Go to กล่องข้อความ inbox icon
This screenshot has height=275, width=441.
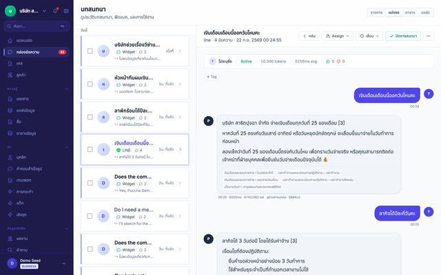pos(10,52)
